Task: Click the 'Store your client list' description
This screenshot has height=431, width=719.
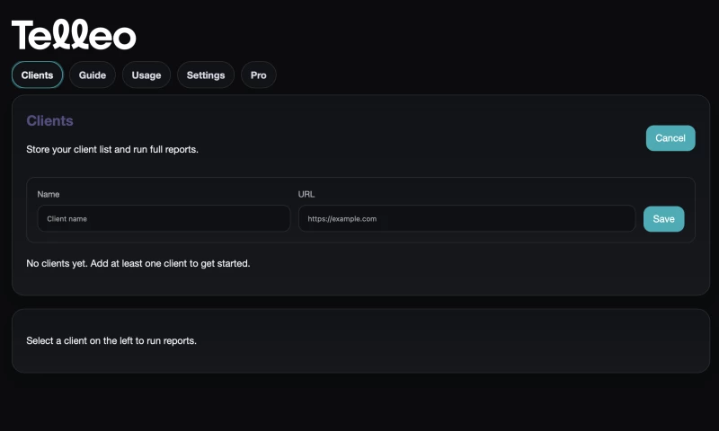Action: pos(112,149)
